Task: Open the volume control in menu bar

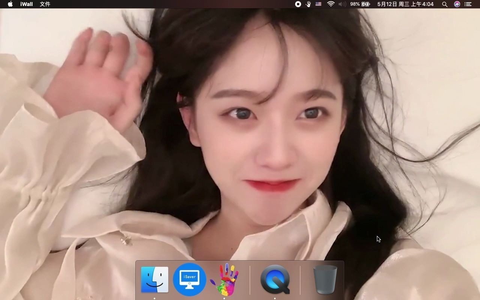Action: click(342, 4)
